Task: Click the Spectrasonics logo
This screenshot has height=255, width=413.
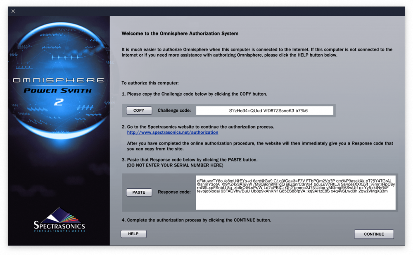Action: point(59,220)
